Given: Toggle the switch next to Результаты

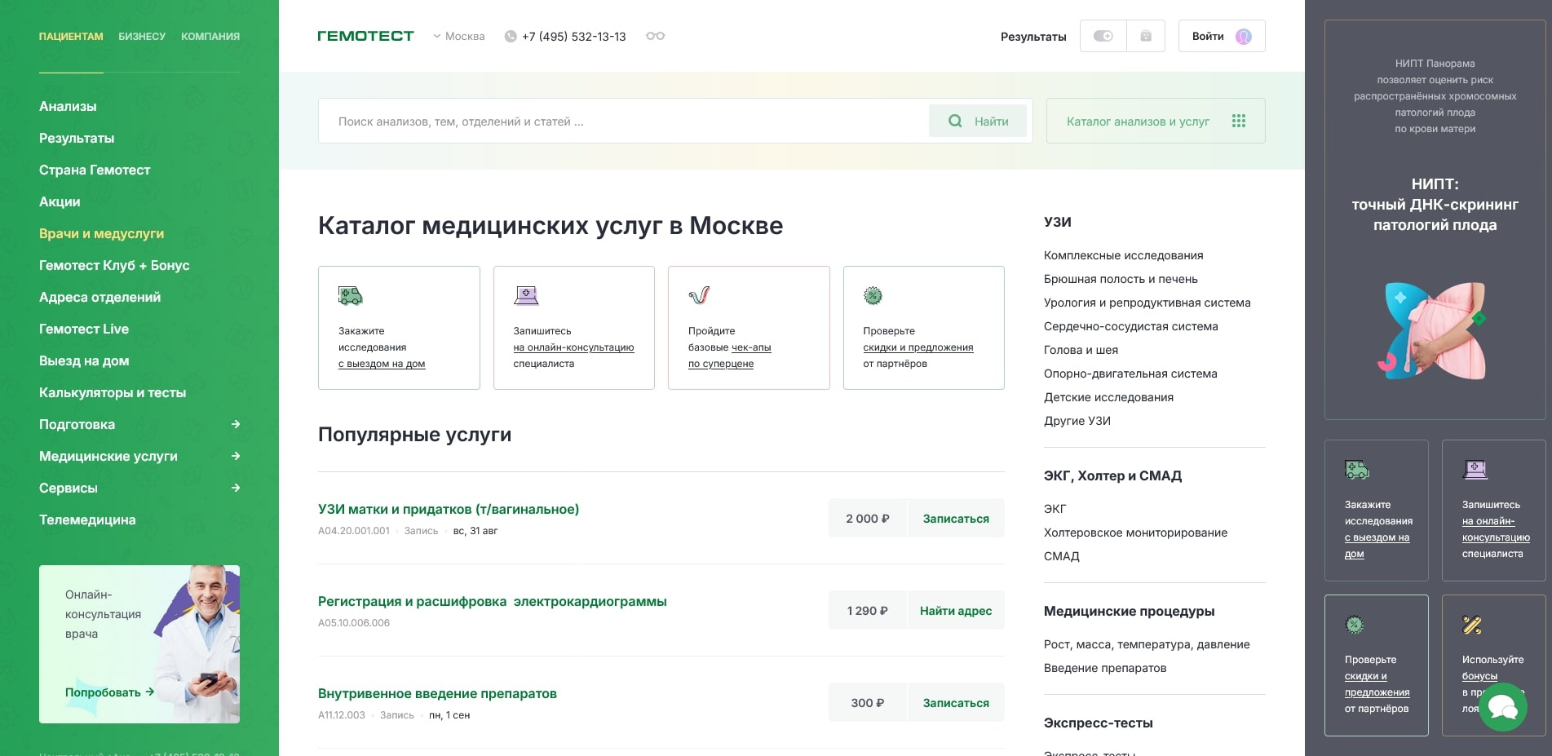Looking at the screenshot, I should [x=1103, y=36].
